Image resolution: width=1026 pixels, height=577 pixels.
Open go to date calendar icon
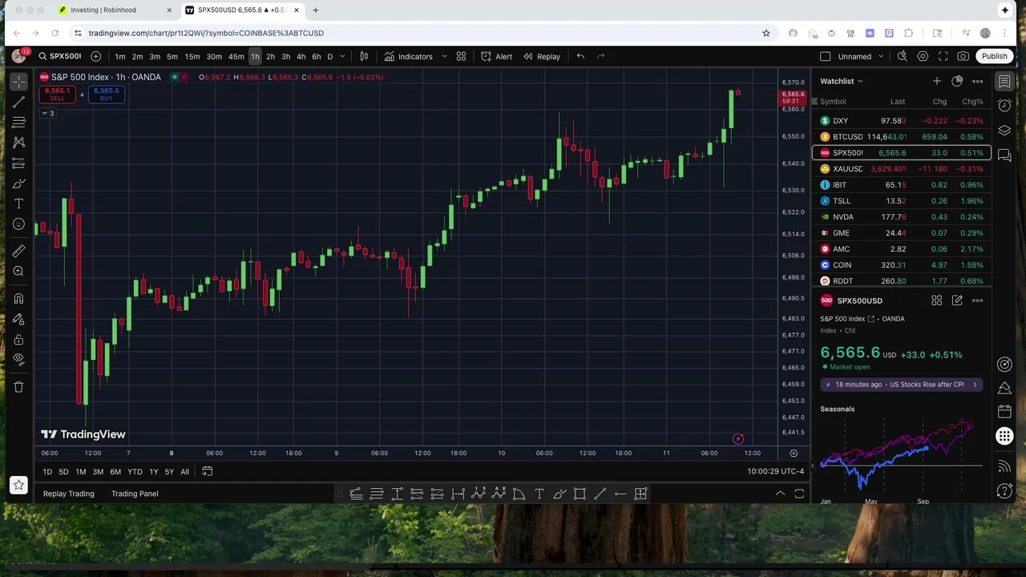pos(207,471)
